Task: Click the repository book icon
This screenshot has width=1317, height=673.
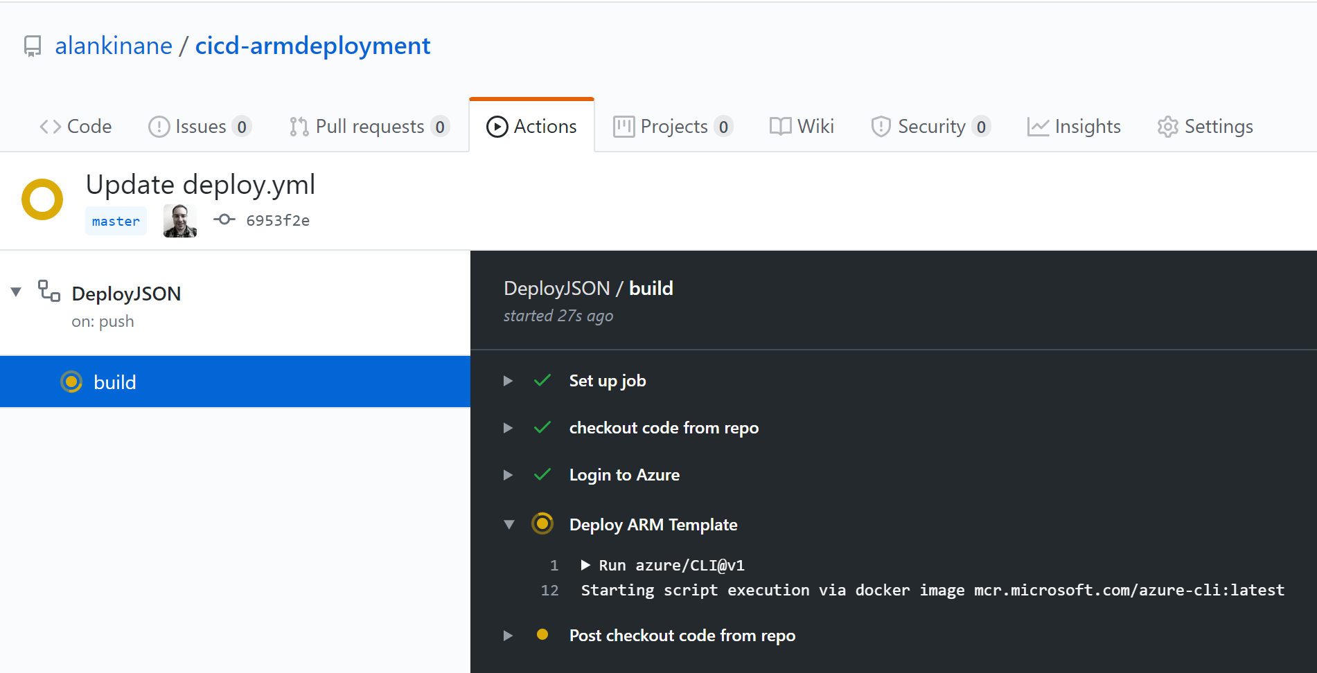Action: [x=33, y=46]
